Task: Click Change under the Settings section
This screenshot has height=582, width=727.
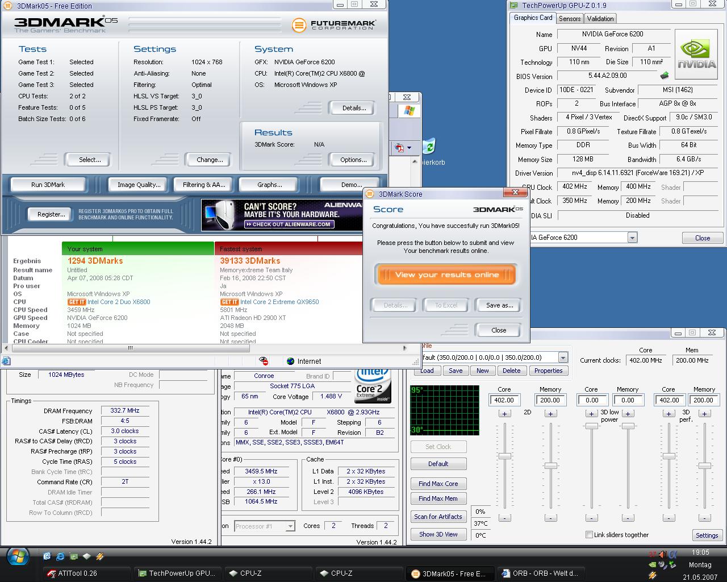Action: click(210, 160)
